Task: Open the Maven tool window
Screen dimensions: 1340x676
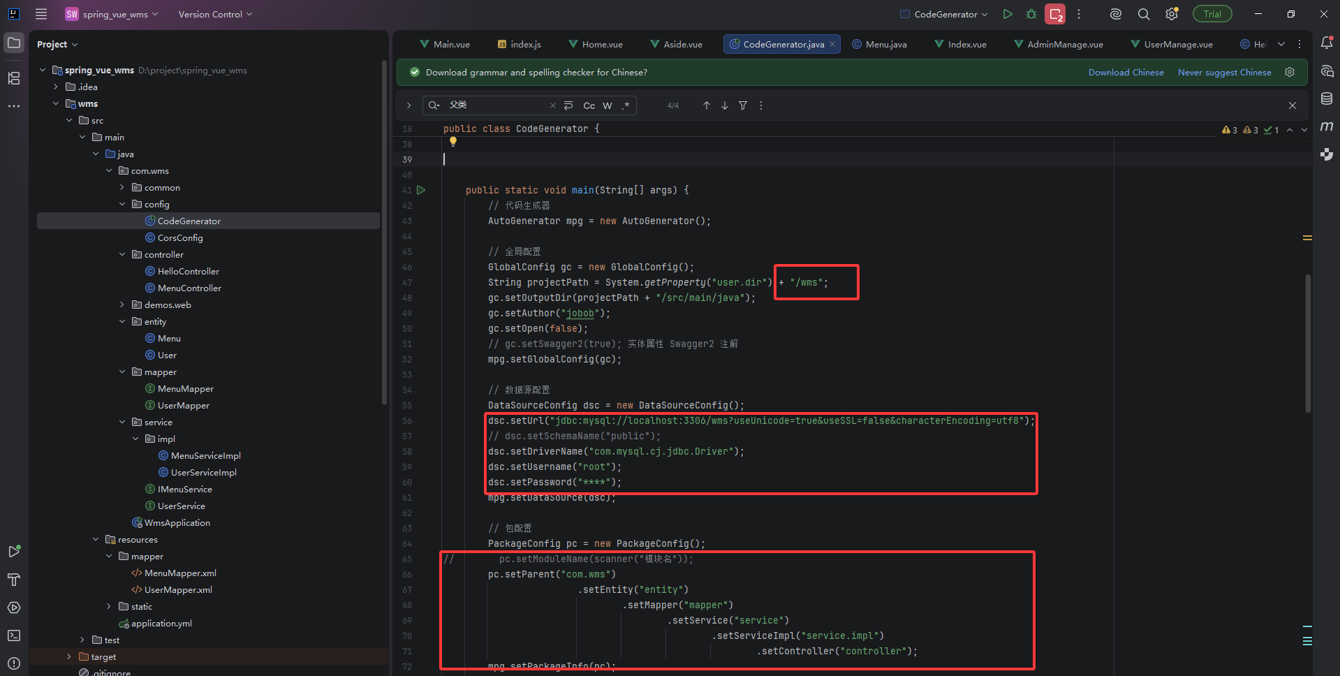Action: tap(1327, 126)
